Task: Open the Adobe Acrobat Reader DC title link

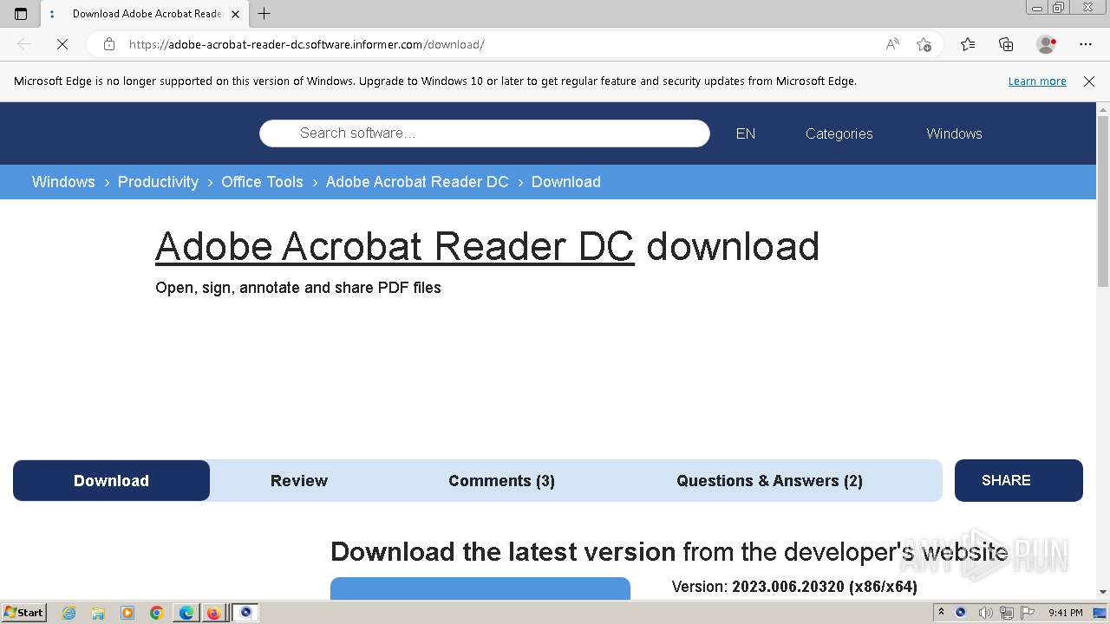Action: (x=395, y=246)
